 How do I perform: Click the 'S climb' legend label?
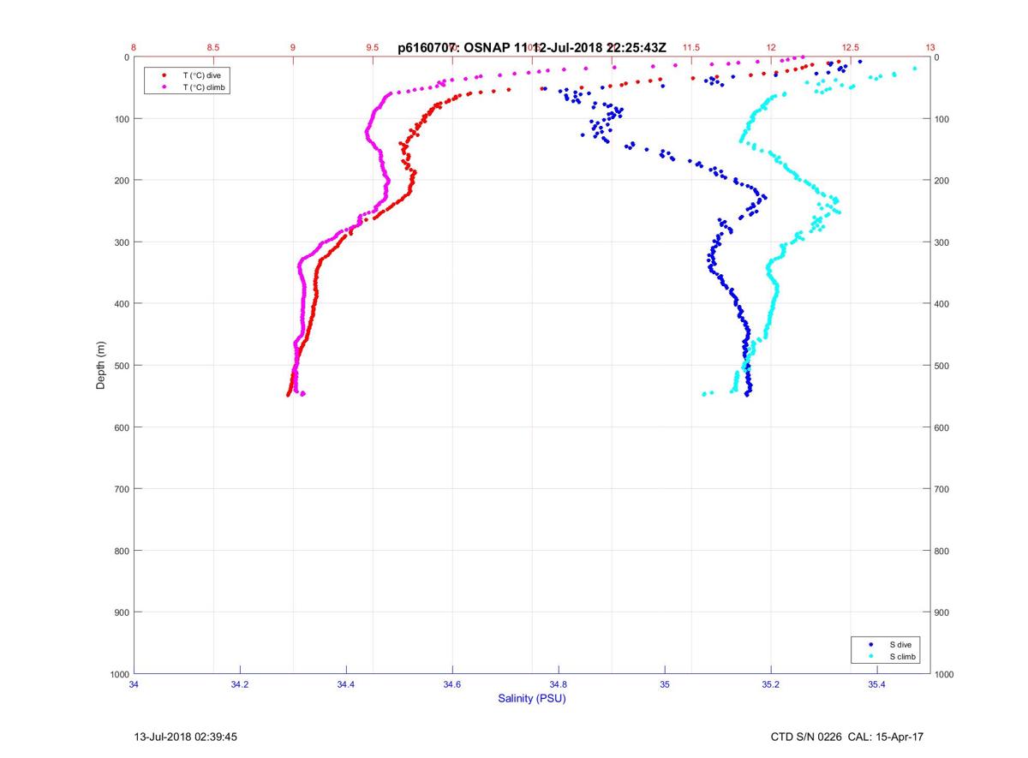tap(903, 656)
